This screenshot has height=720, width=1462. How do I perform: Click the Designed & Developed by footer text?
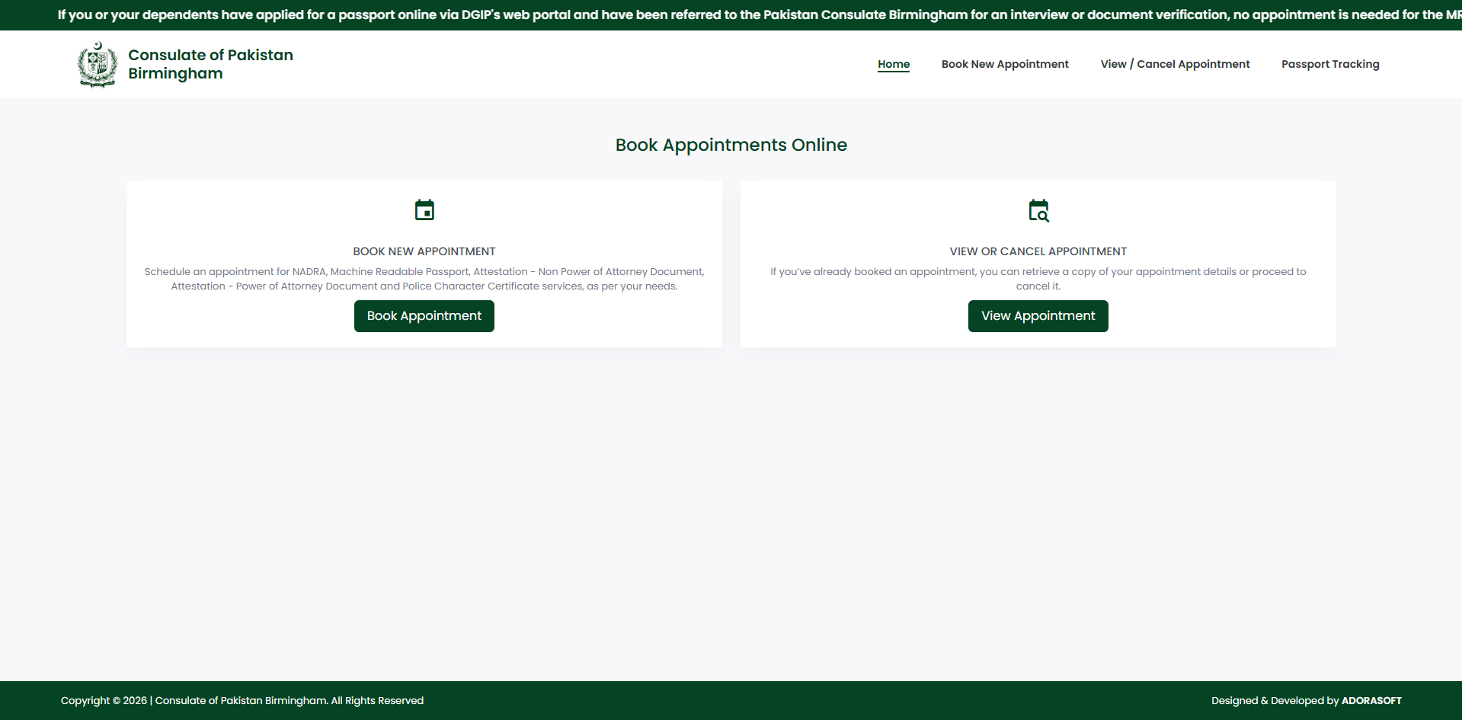pyautogui.click(x=1275, y=700)
